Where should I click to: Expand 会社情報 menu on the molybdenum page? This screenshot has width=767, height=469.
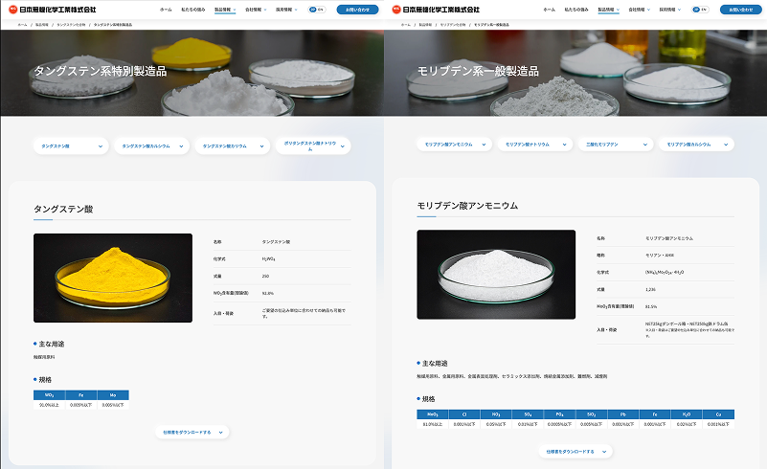pos(637,9)
